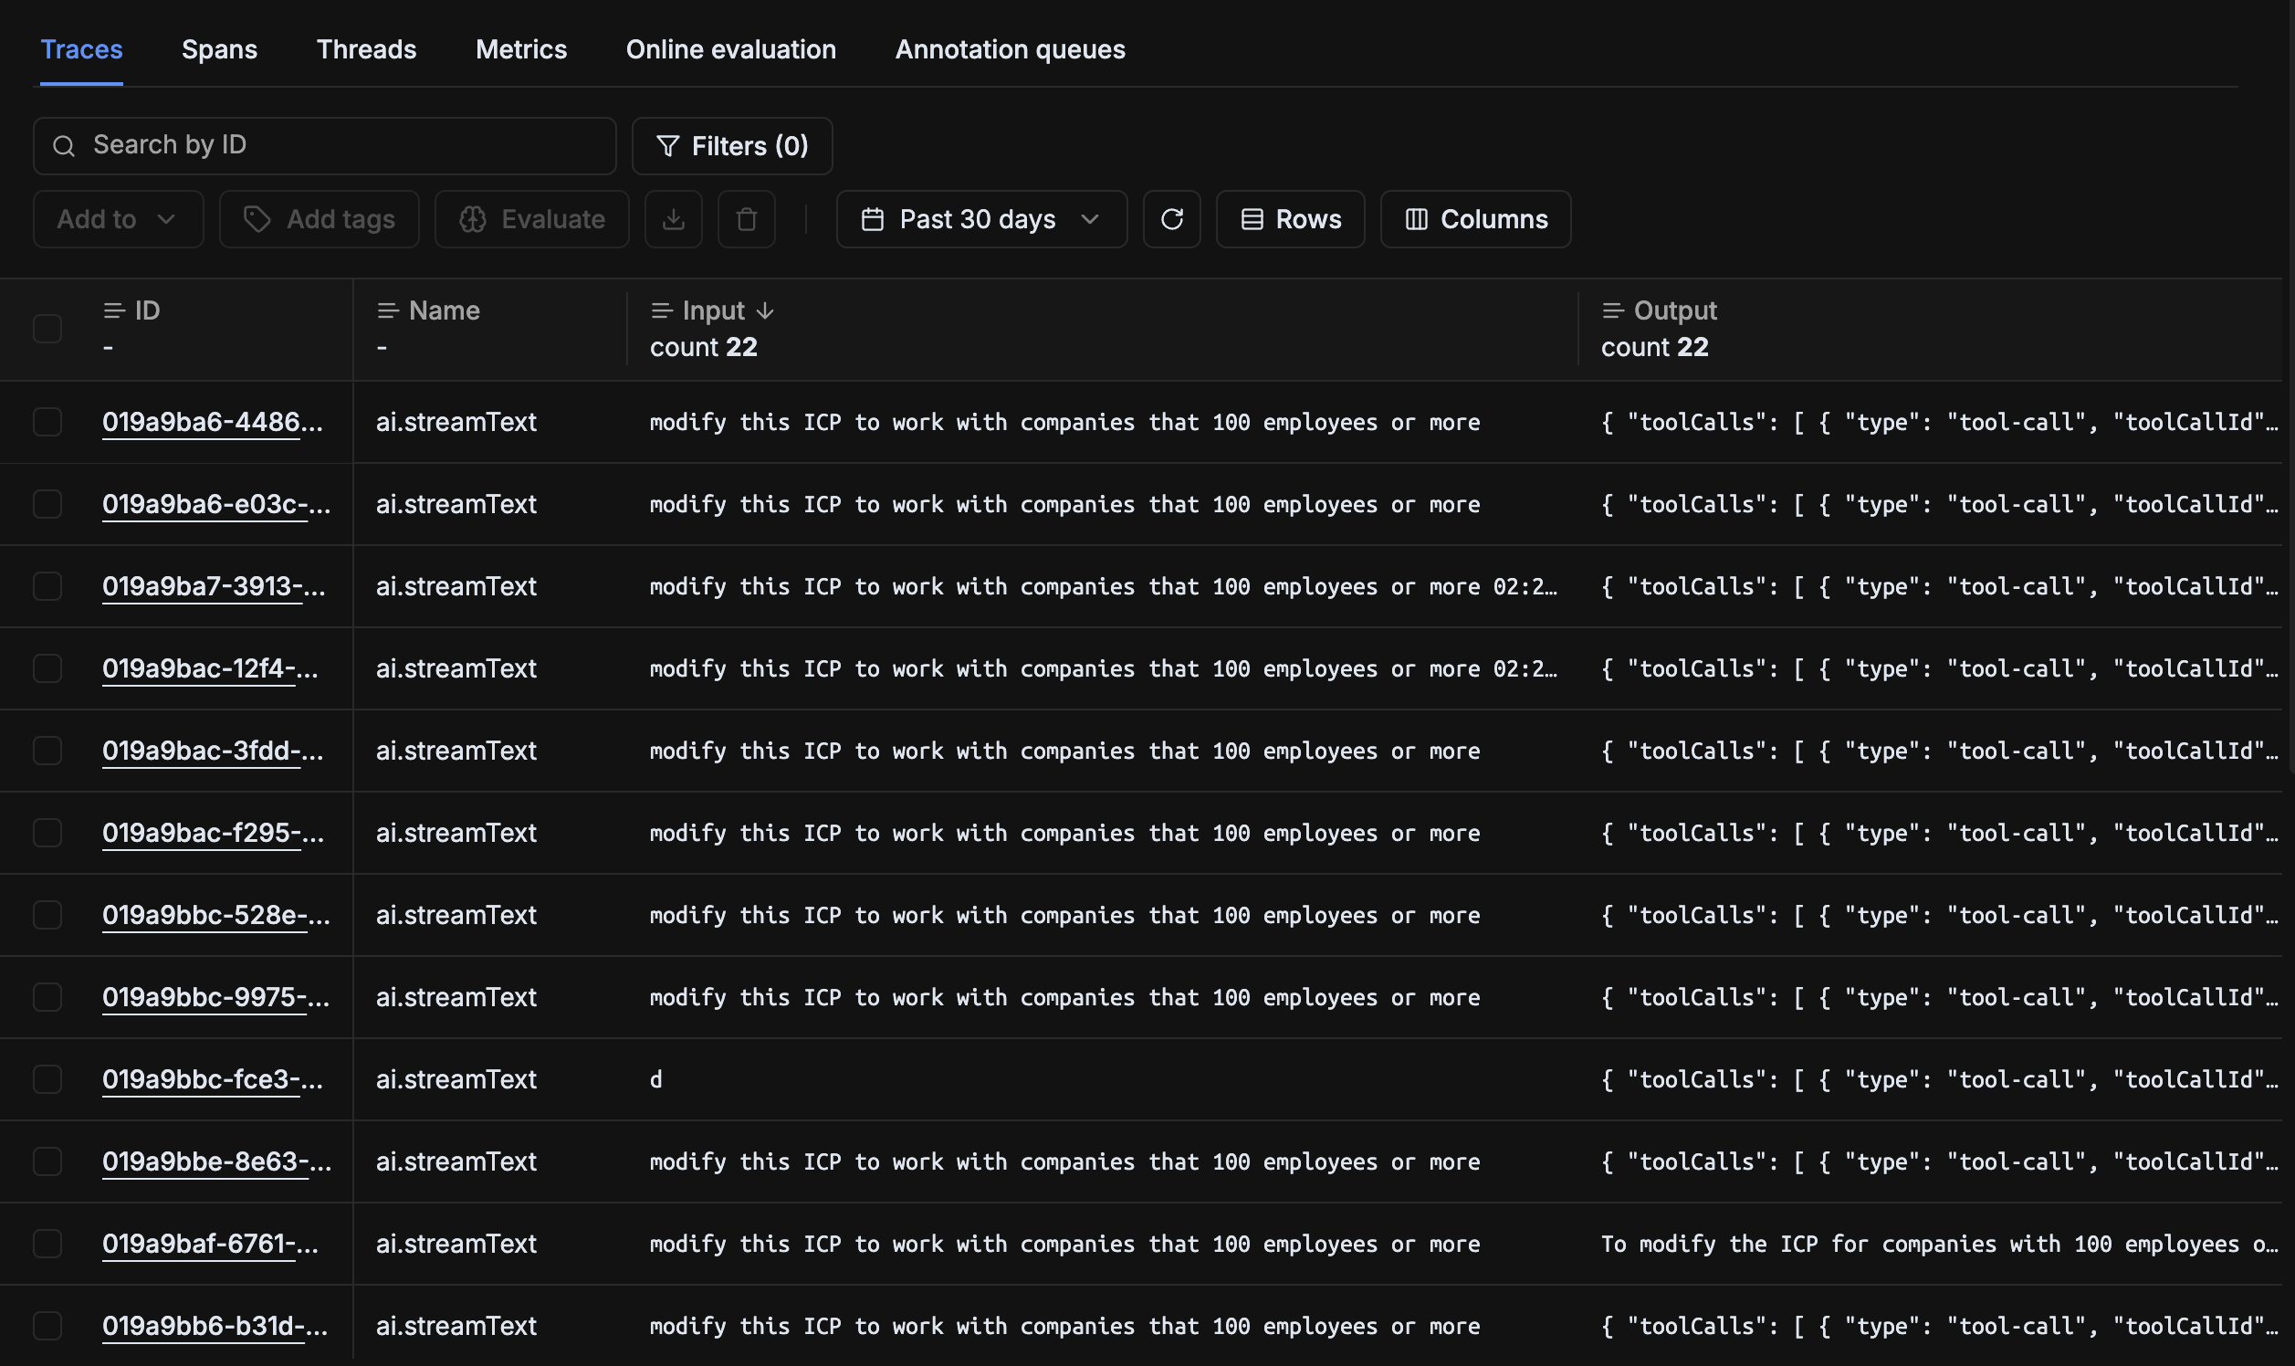The width and height of the screenshot is (2295, 1366).
Task: Click the calendar icon for date range
Action: [x=873, y=219]
